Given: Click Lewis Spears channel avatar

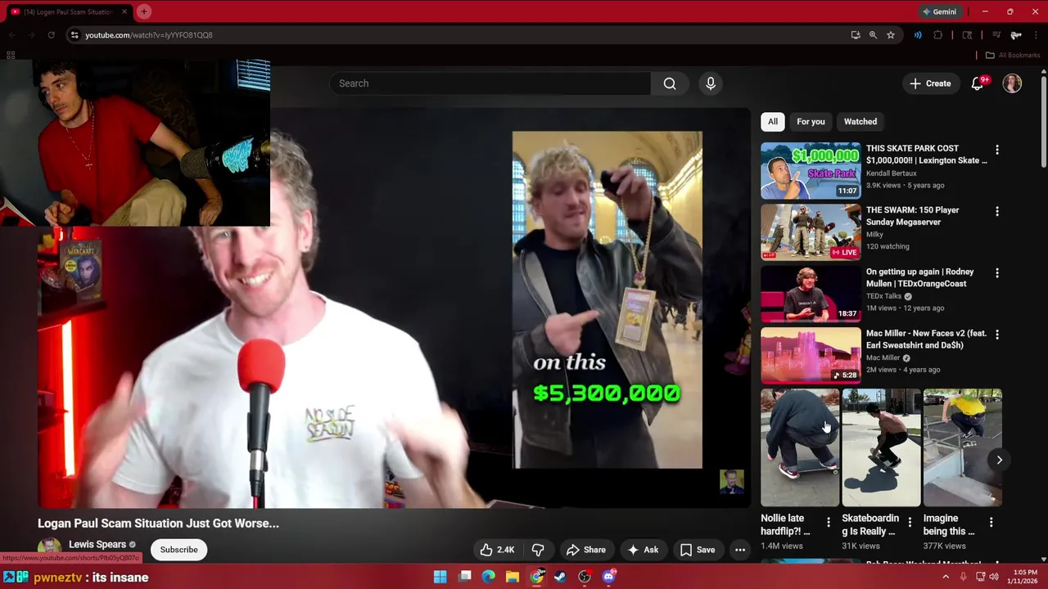Looking at the screenshot, I should (49, 548).
